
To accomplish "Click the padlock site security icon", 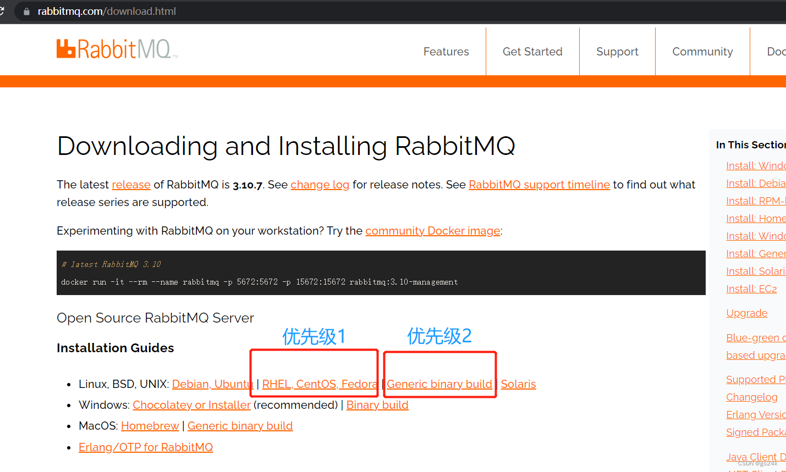I will click(x=26, y=12).
